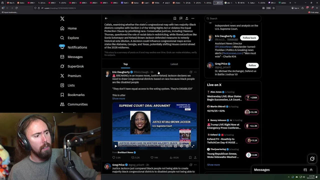Like Eric Daugherty's post (14K)
The height and width of the screenshot is (180, 320).
[154, 158]
